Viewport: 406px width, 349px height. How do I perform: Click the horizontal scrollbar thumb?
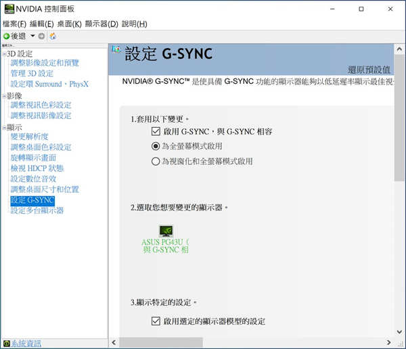pos(161,342)
